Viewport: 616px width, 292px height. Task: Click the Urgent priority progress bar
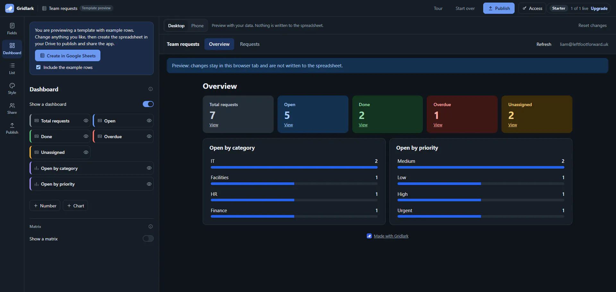click(x=481, y=217)
